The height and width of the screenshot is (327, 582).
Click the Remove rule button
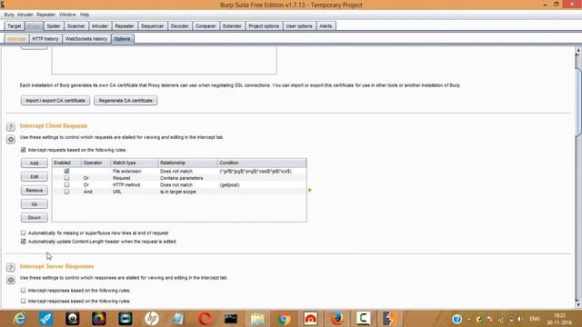tap(35, 190)
